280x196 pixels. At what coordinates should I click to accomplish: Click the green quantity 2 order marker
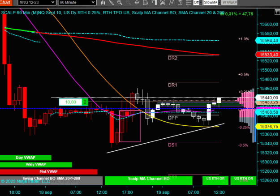click(85, 102)
